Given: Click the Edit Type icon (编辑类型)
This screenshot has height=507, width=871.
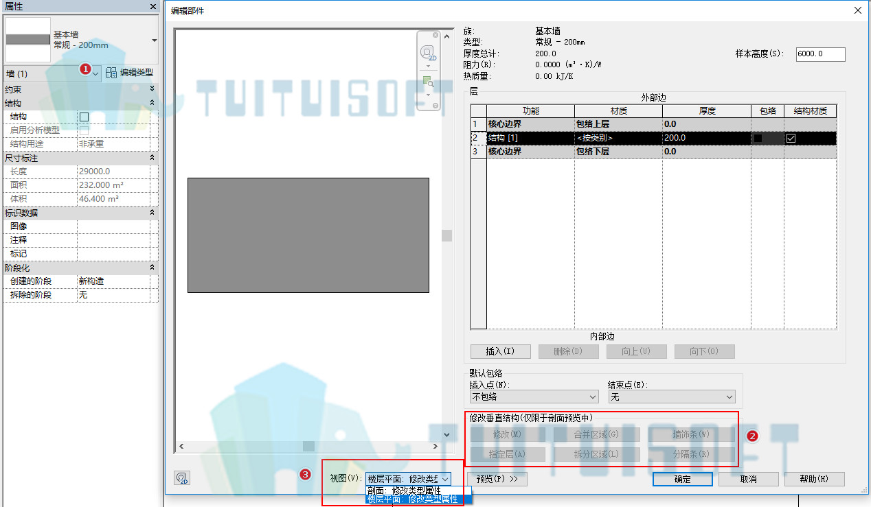Looking at the screenshot, I should (x=111, y=73).
